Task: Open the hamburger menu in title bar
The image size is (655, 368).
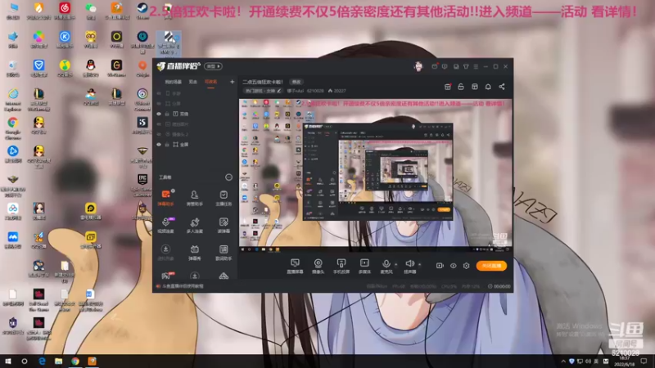Action: coord(476,66)
